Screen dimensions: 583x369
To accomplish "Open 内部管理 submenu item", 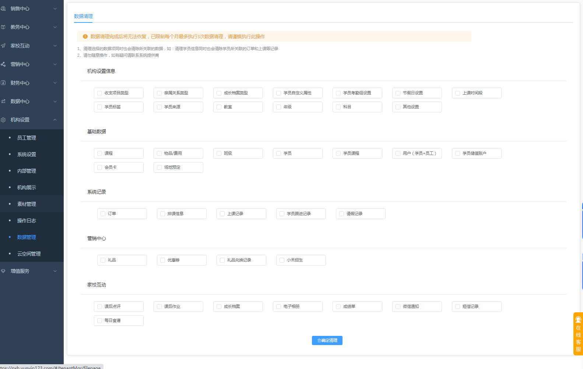I will [x=32, y=171].
